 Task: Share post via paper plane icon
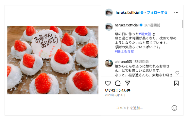tap(128, 83)
